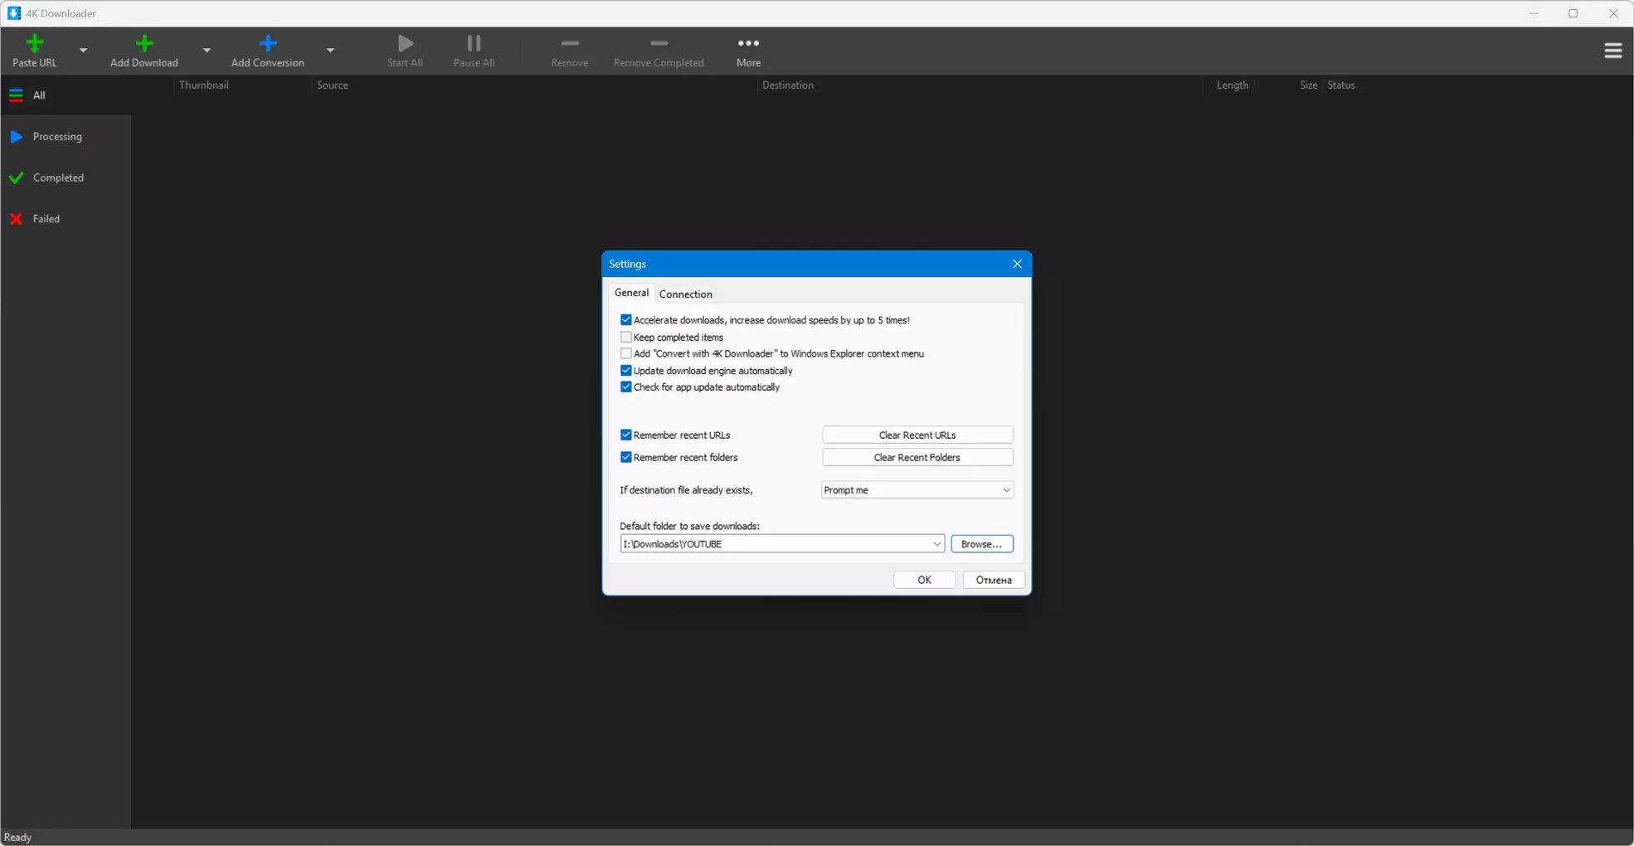This screenshot has height=846, width=1634.
Task: Click the Start All play icon
Action: point(406,43)
